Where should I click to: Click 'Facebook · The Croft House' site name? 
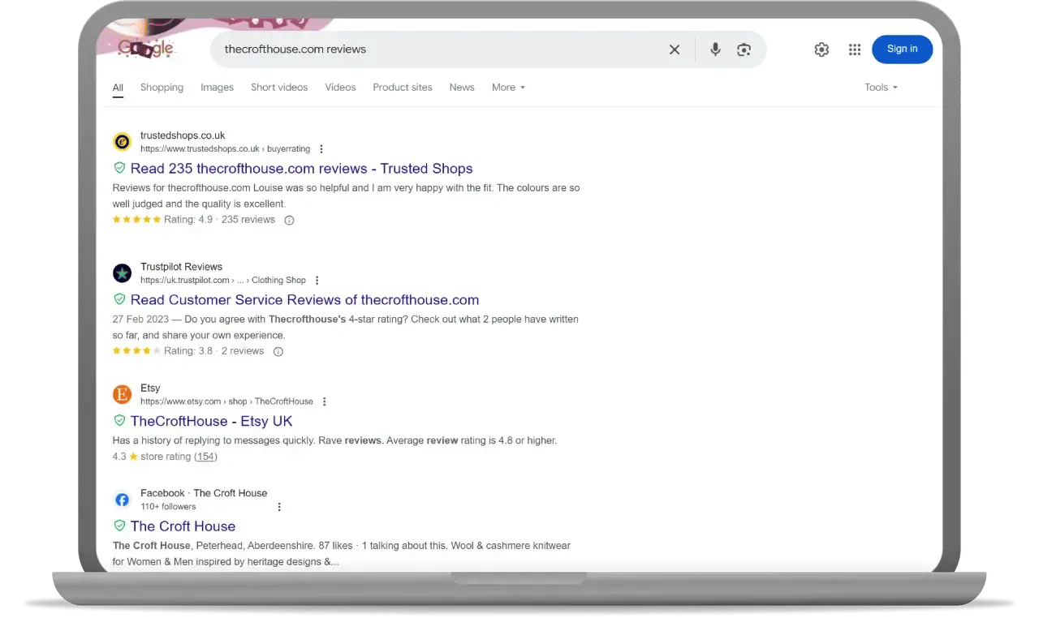[x=204, y=493]
